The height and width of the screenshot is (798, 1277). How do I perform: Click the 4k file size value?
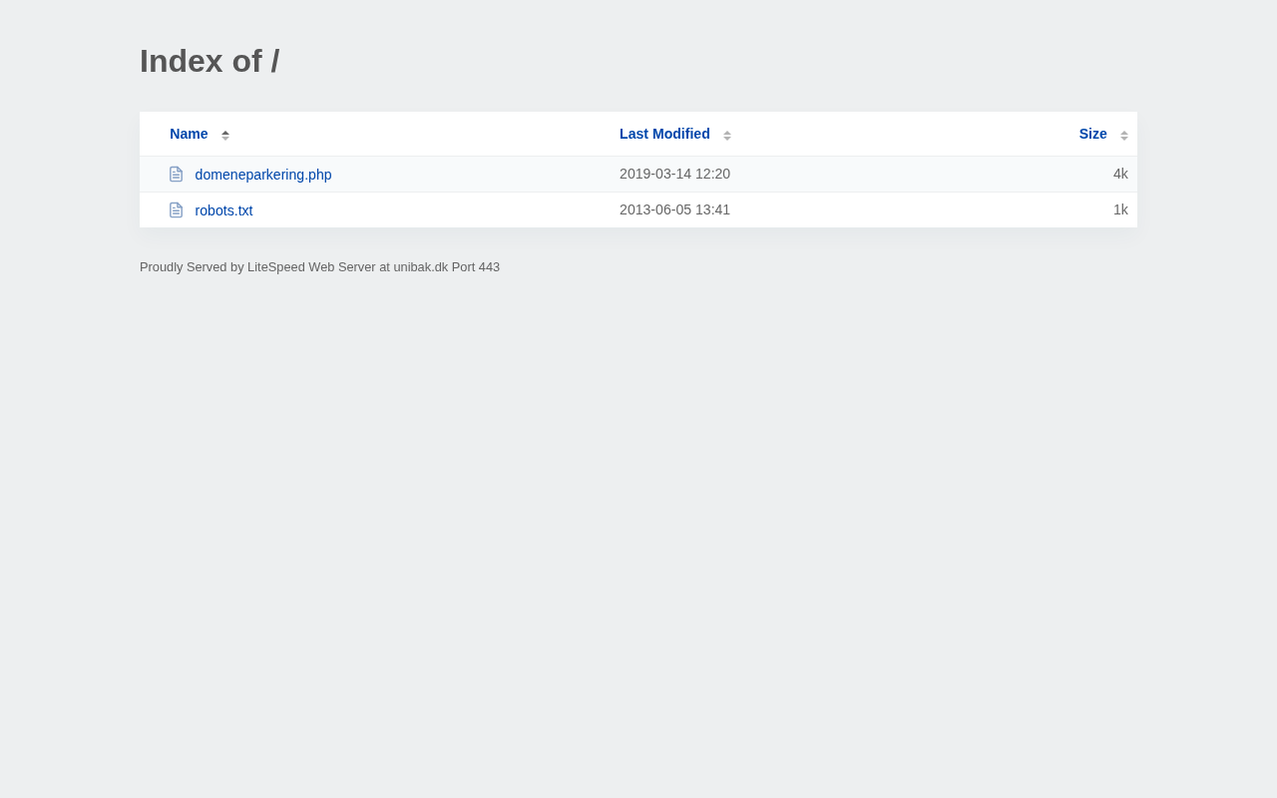1120,174
